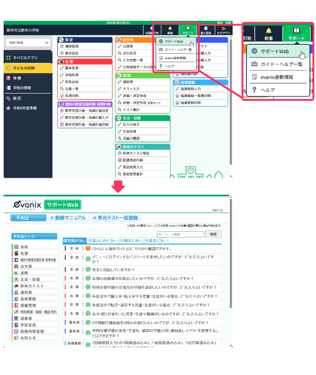Click the キーワード検索 input field
This screenshot has height=375, width=316.
pyautogui.click(x=180, y=234)
